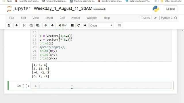The image size is (184, 103).
Task: Click output line [1, 6, 4]
Action: pyautogui.click(x=39, y=65)
